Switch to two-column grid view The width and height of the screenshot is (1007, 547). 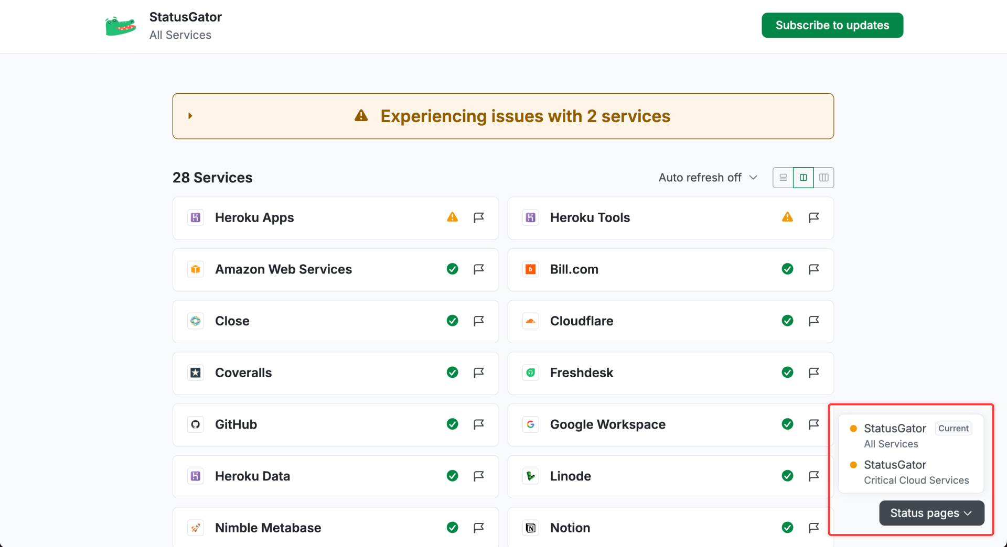(804, 178)
